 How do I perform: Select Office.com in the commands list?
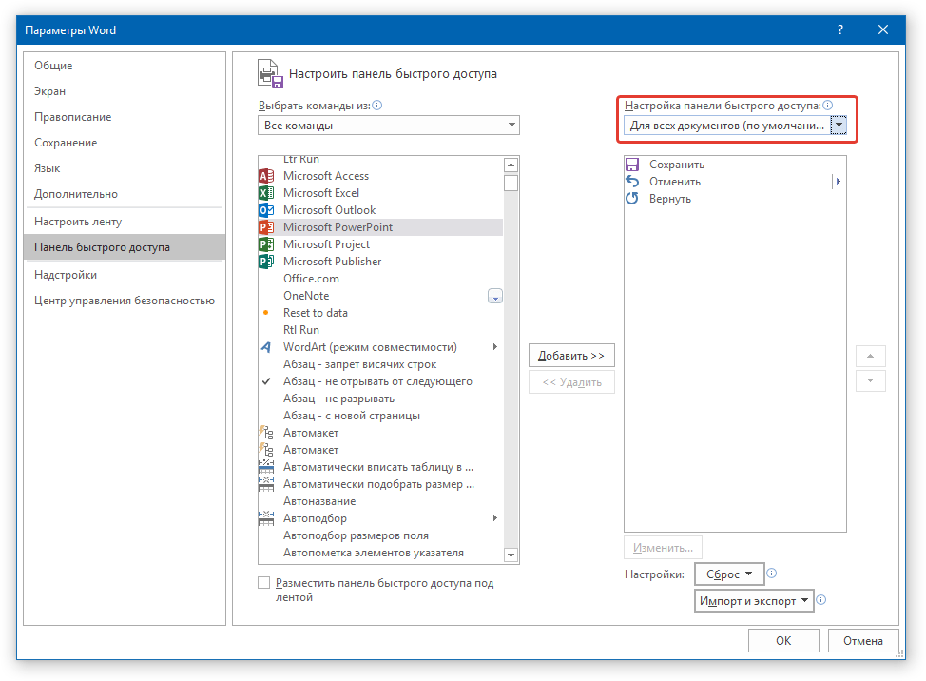(380, 279)
